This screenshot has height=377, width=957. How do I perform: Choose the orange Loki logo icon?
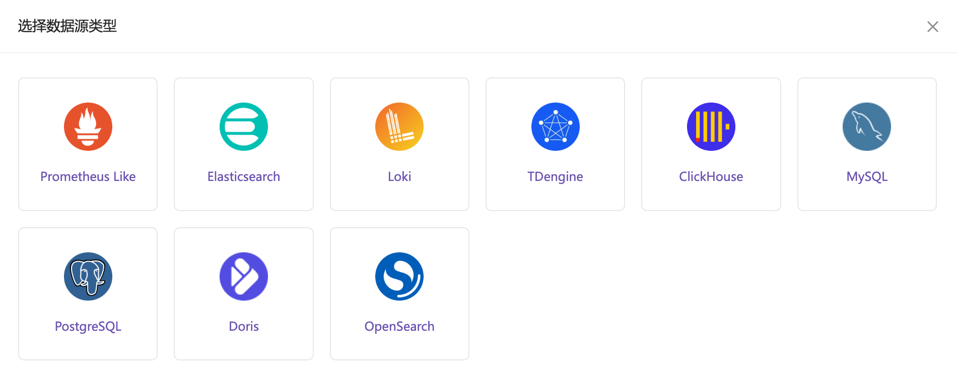point(399,127)
